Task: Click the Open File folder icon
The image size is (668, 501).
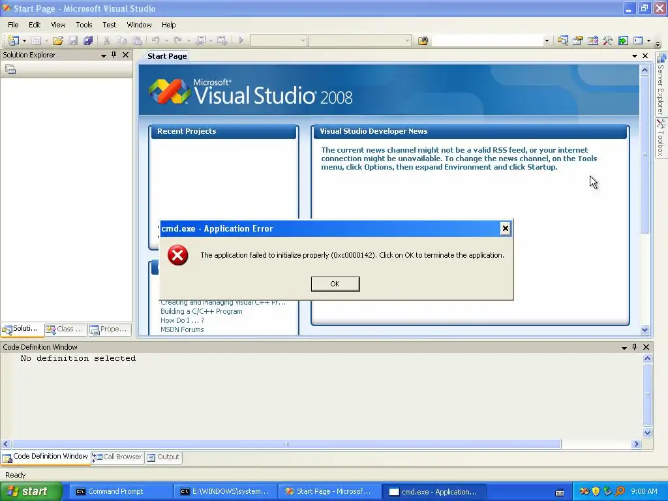Action: tap(58, 40)
